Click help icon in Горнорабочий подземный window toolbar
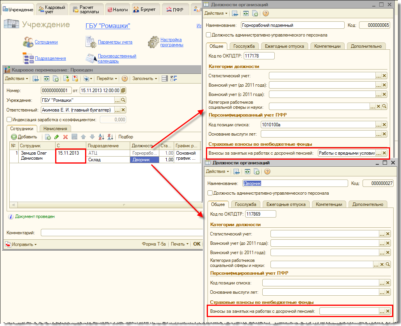401x326 pixels. coord(266,13)
